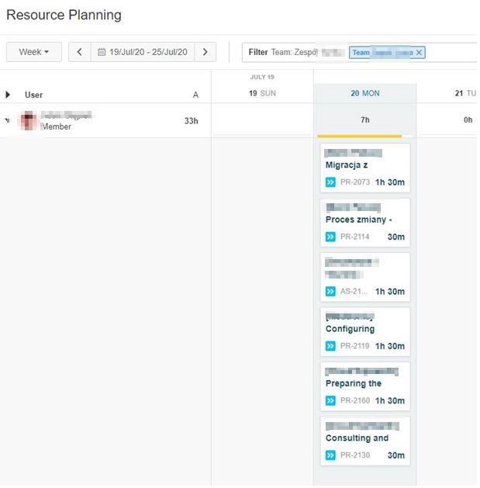Click issue type icon next to PR-2119

tap(331, 346)
